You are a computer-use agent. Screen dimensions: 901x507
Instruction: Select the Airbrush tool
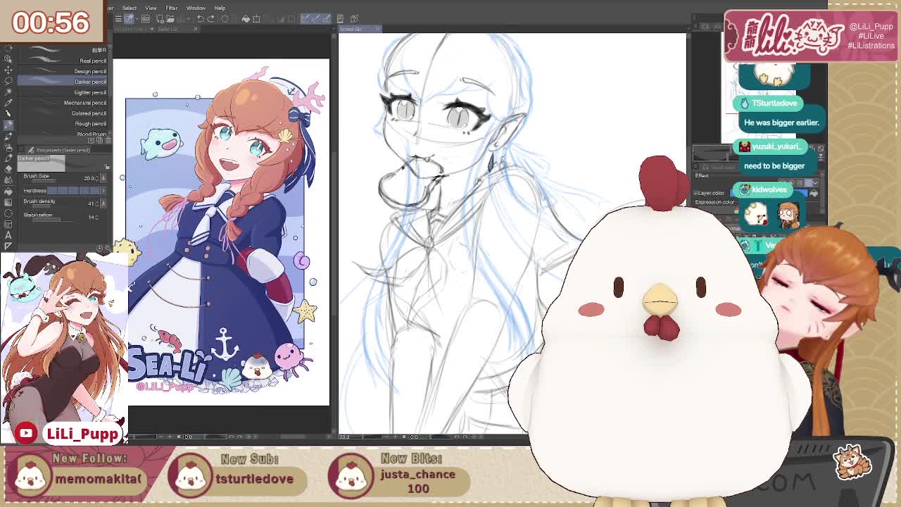pyautogui.click(x=8, y=146)
